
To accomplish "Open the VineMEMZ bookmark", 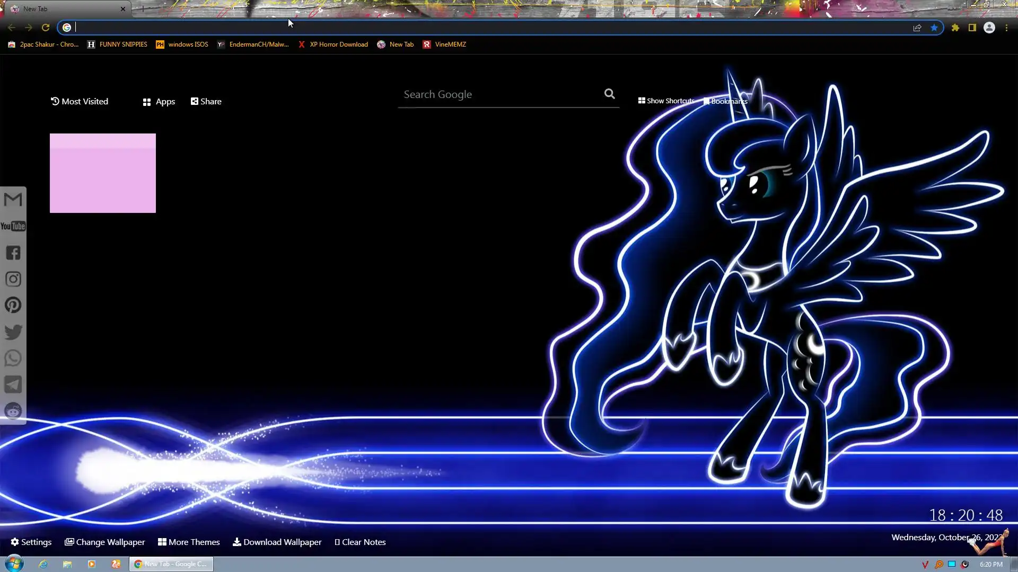I will click(444, 44).
